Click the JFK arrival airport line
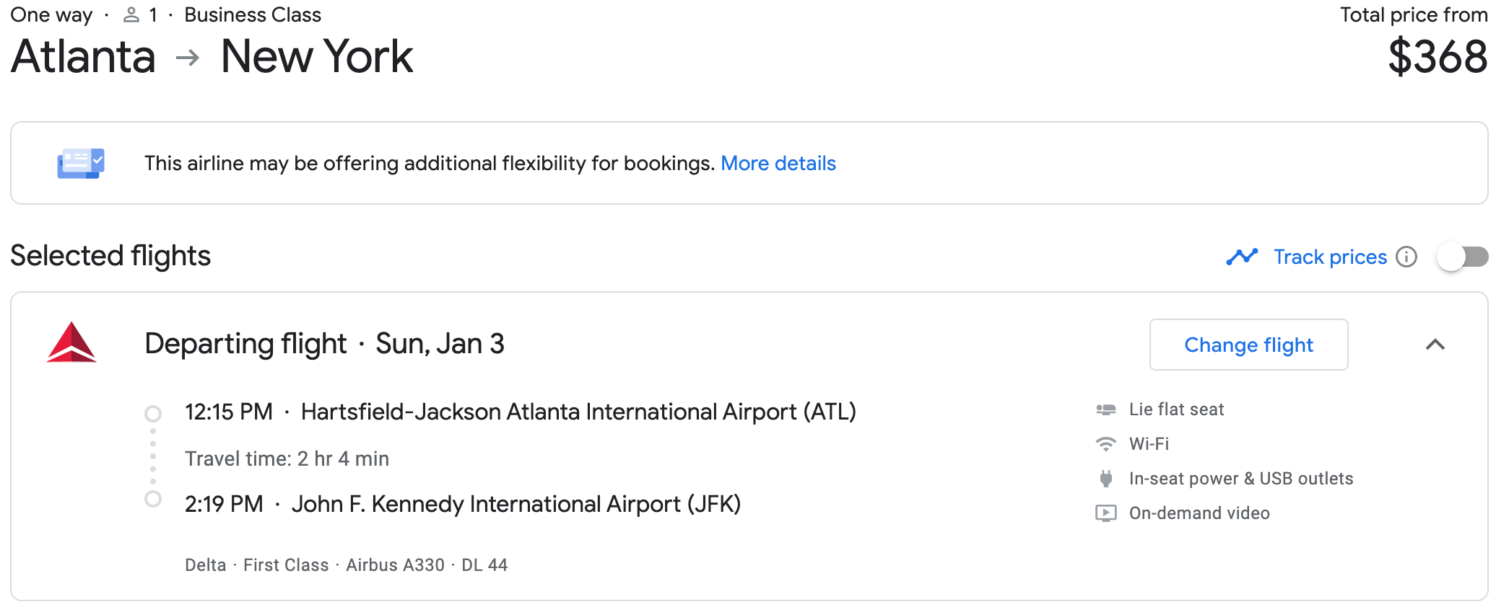The width and height of the screenshot is (1496, 607). [462, 504]
